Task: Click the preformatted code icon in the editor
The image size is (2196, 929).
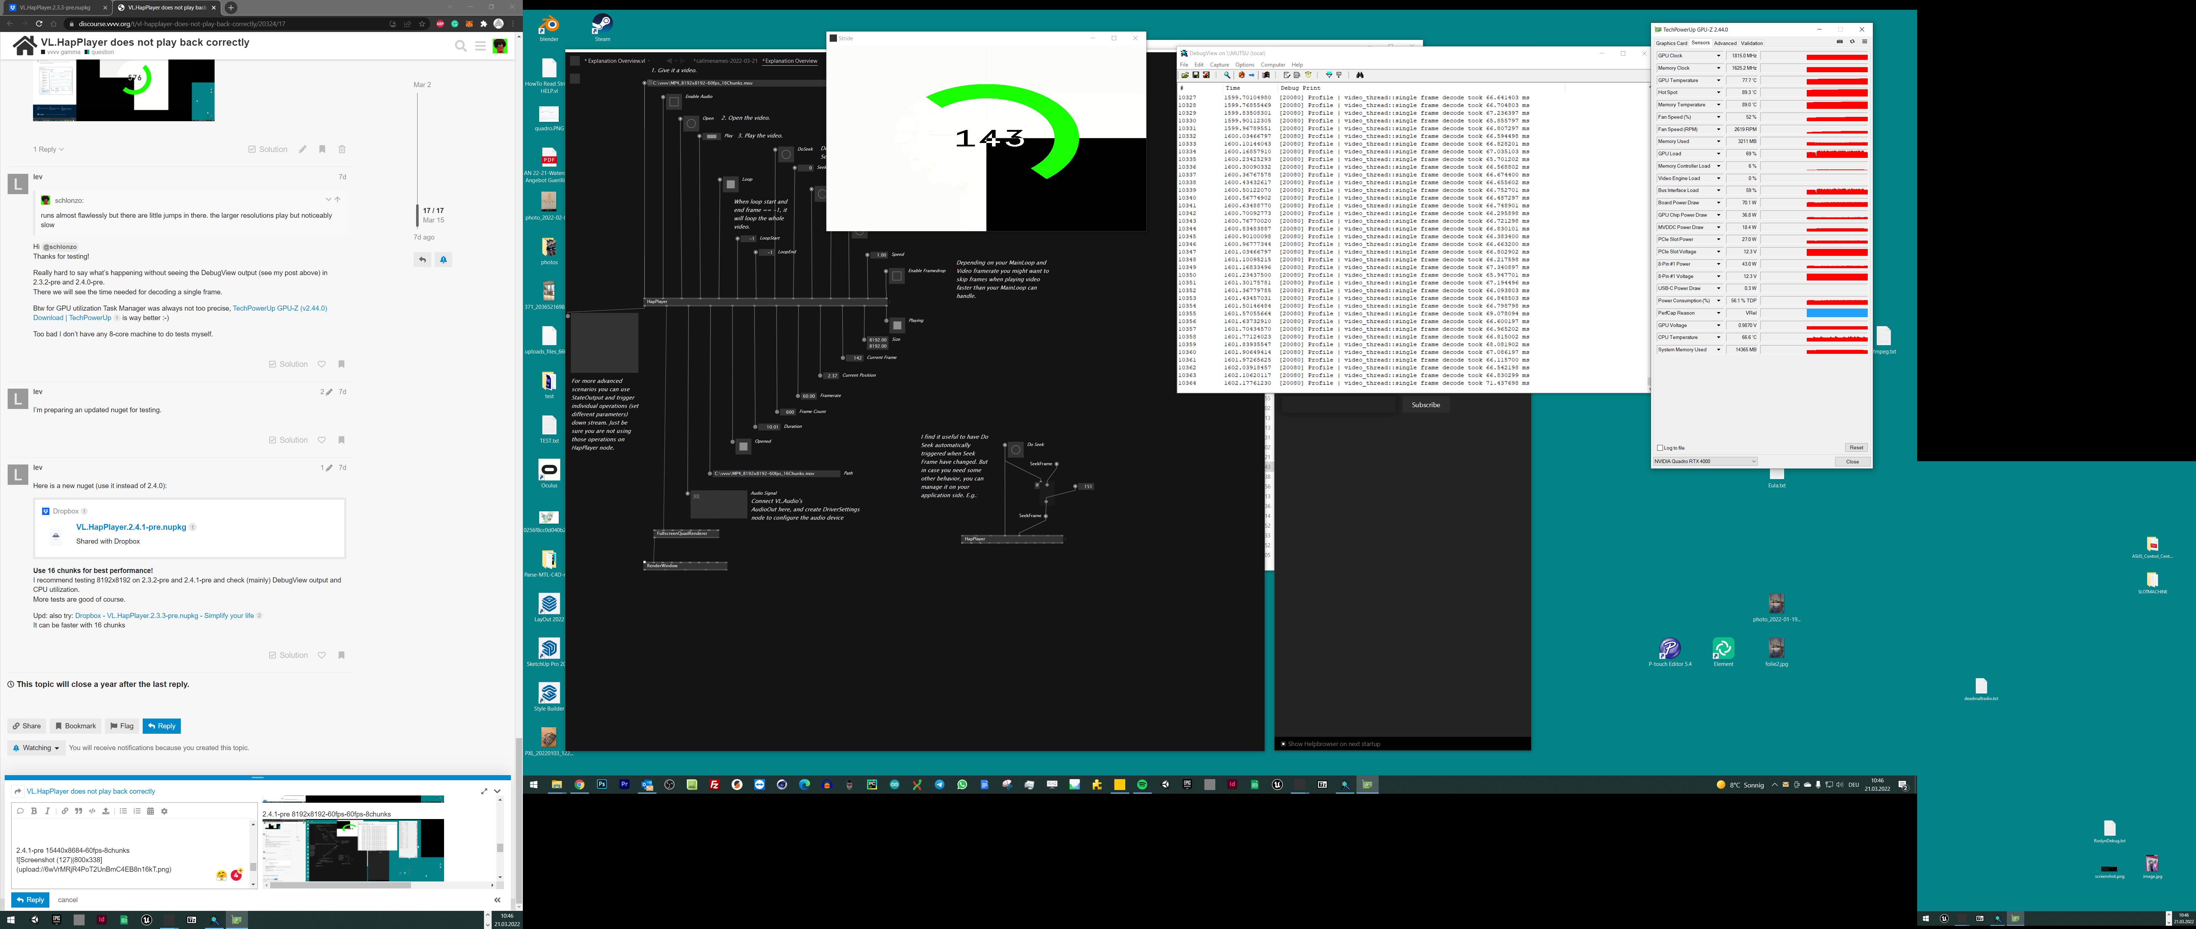Action: [92, 811]
